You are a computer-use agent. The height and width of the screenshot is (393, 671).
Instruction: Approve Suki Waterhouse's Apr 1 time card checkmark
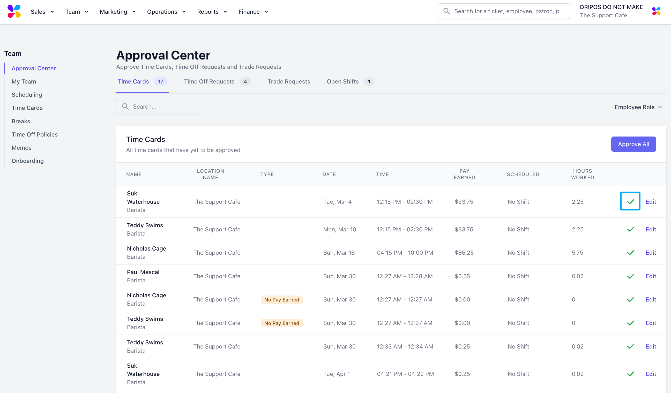coord(630,374)
